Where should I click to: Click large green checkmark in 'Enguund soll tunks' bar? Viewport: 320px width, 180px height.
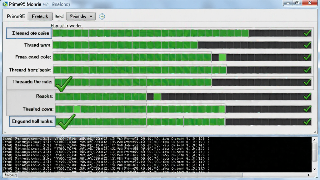point(67,122)
